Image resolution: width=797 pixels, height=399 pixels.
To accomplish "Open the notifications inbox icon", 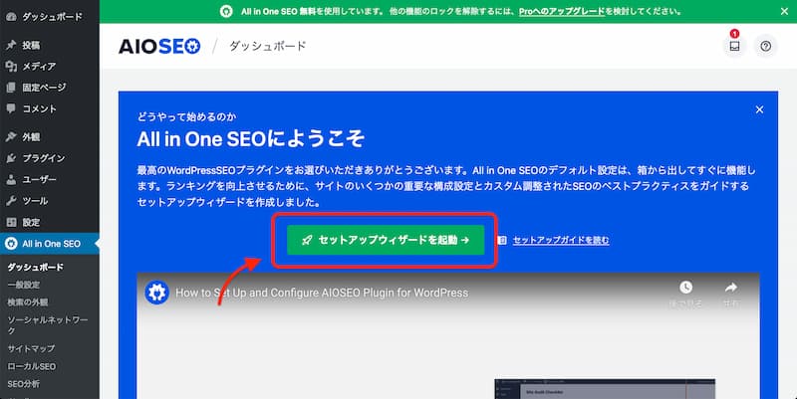I will (734, 46).
